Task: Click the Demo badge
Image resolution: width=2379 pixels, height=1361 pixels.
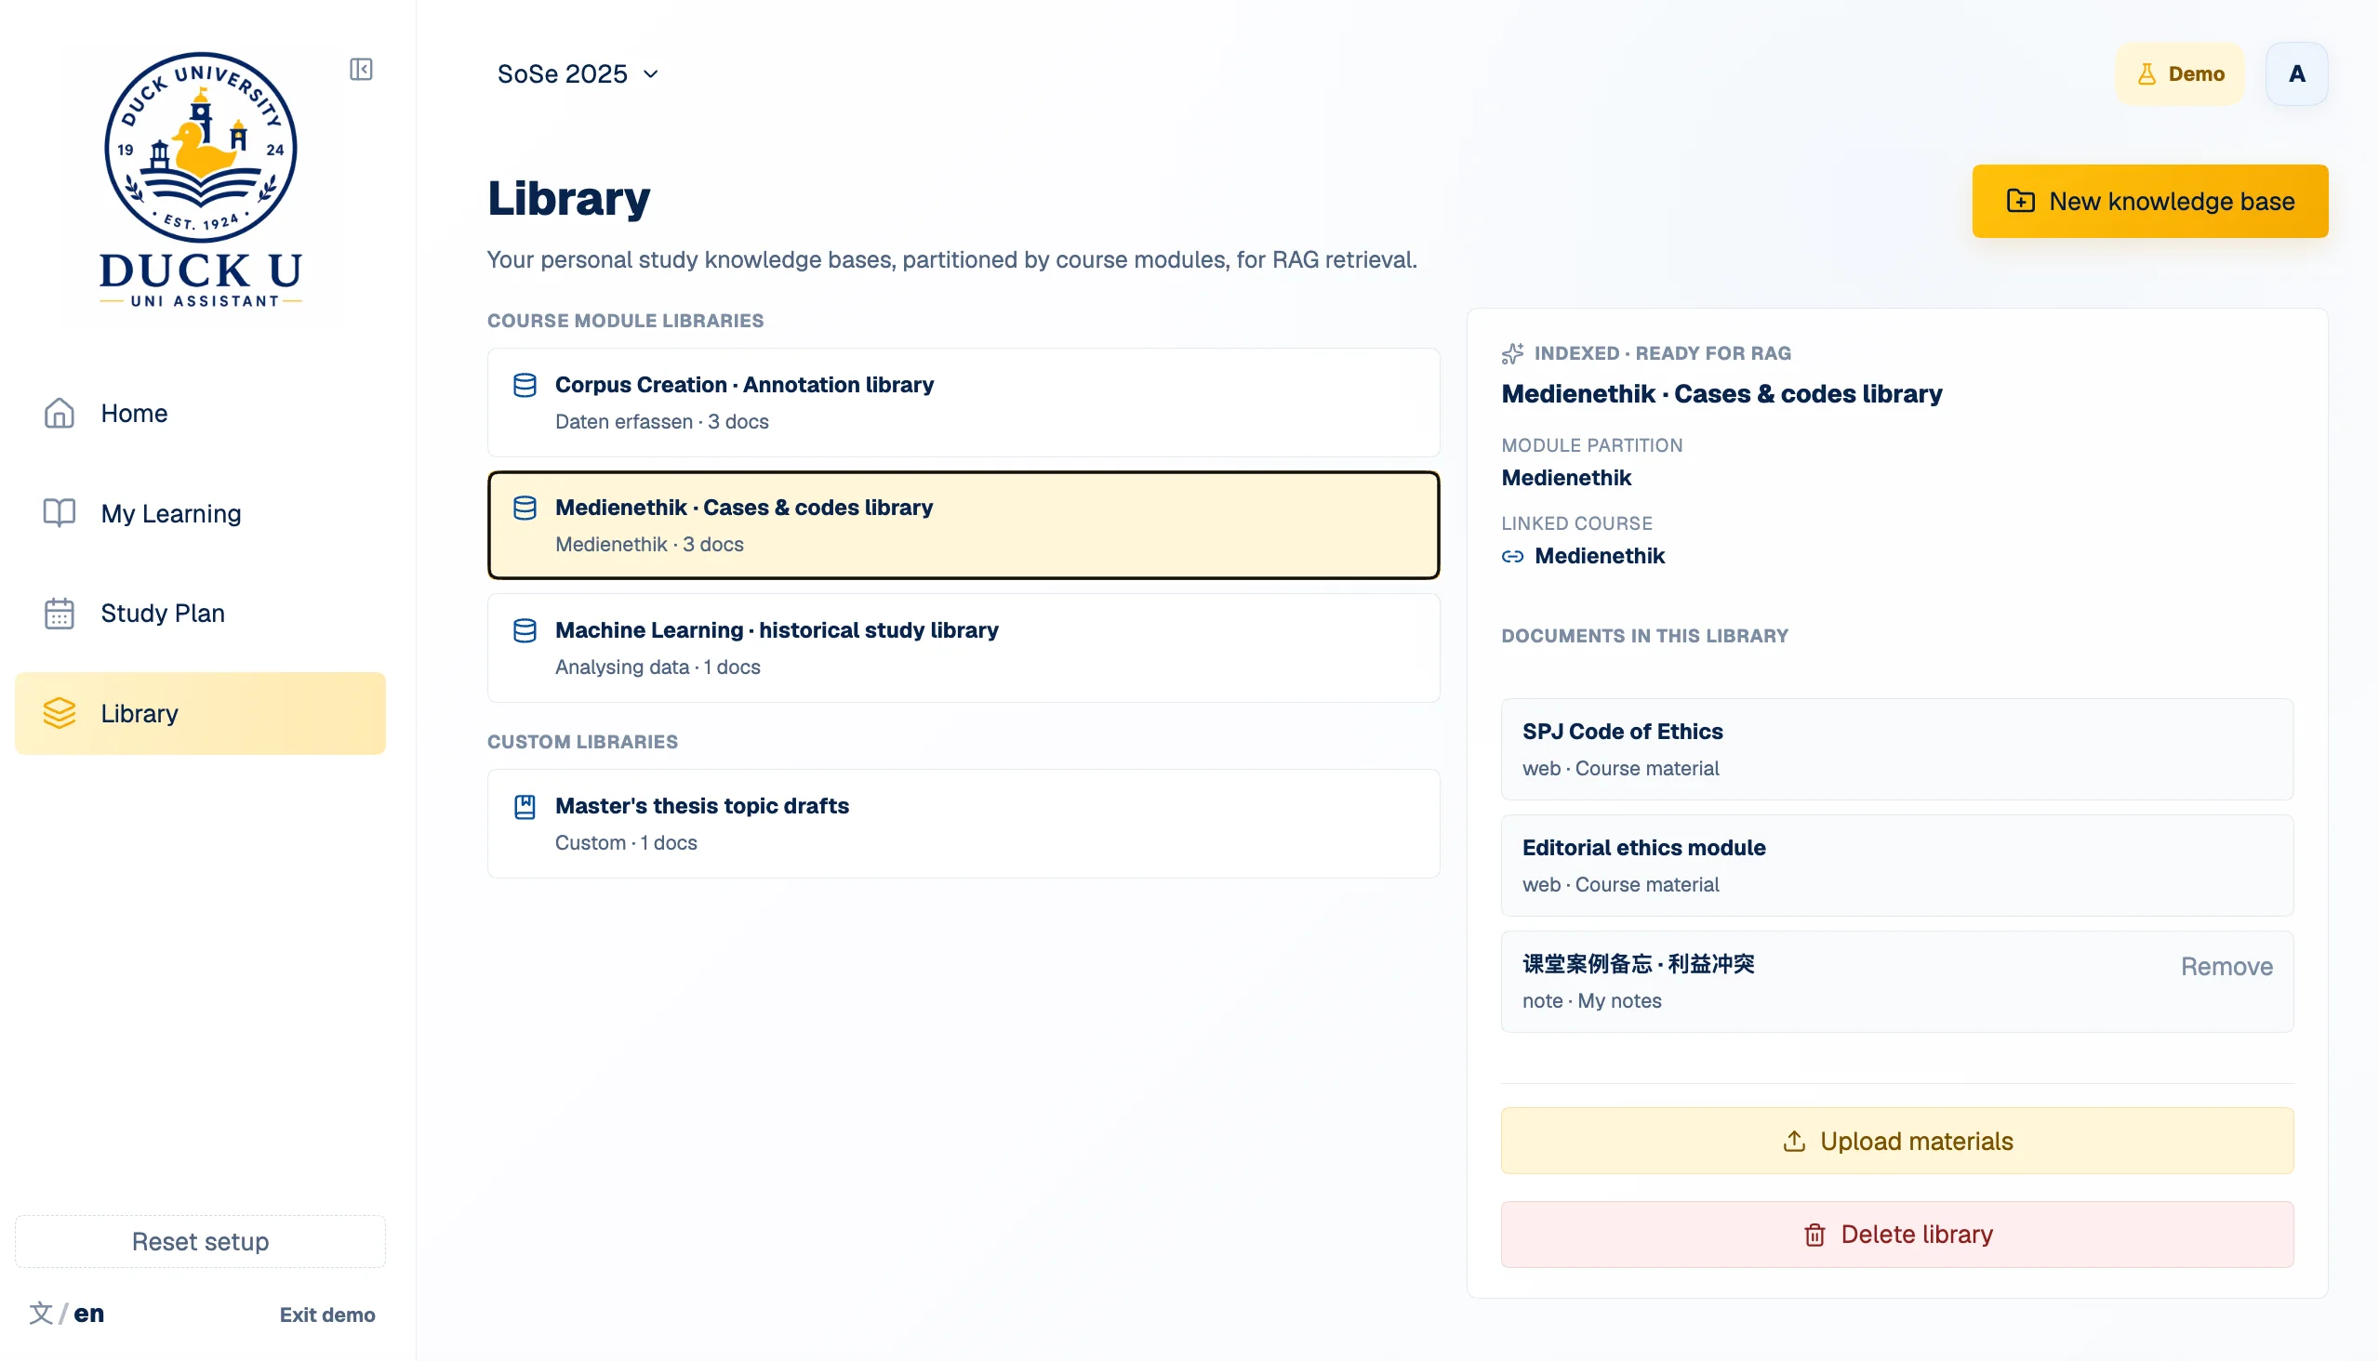Action: point(2179,73)
